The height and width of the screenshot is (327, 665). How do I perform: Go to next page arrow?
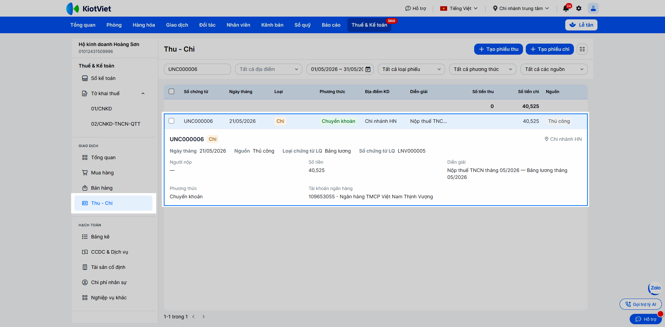pos(204,317)
